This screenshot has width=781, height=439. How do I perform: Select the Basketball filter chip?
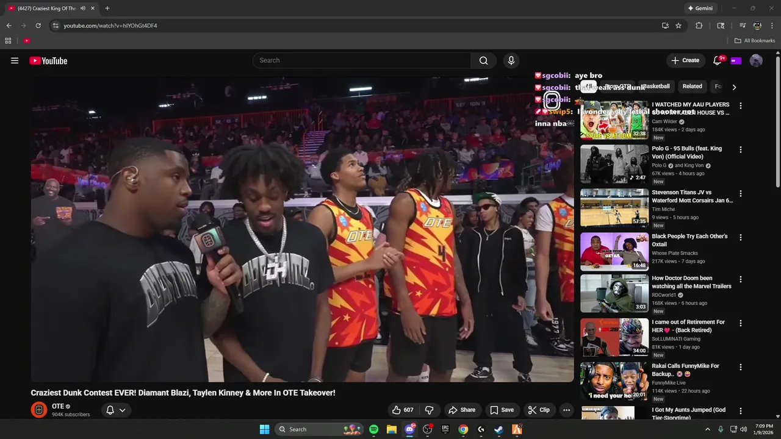pos(656,87)
